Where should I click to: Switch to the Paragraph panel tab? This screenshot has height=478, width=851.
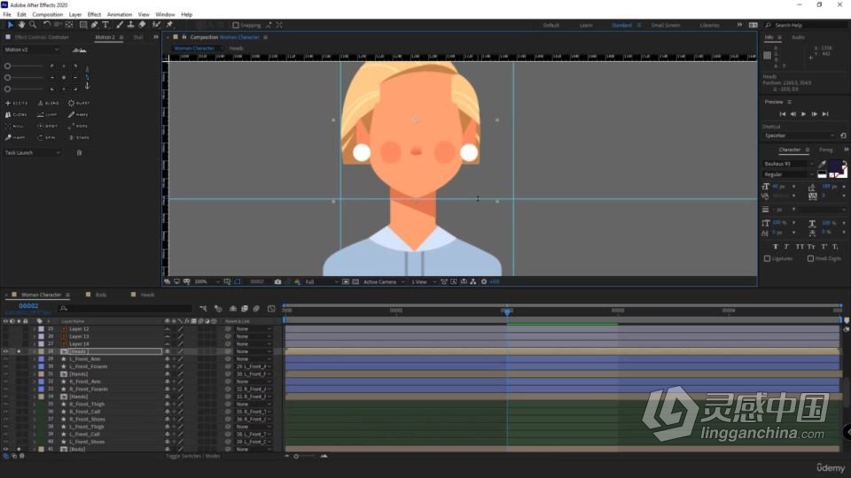(825, 150)
